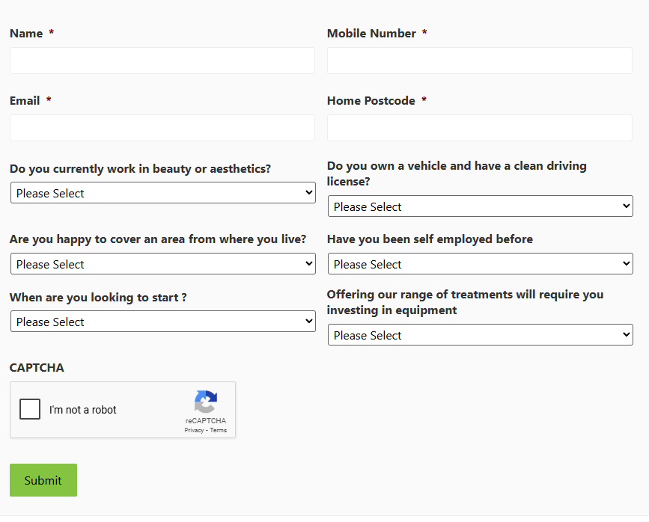Open the cover an area dropdown

[x=163, y=264]
